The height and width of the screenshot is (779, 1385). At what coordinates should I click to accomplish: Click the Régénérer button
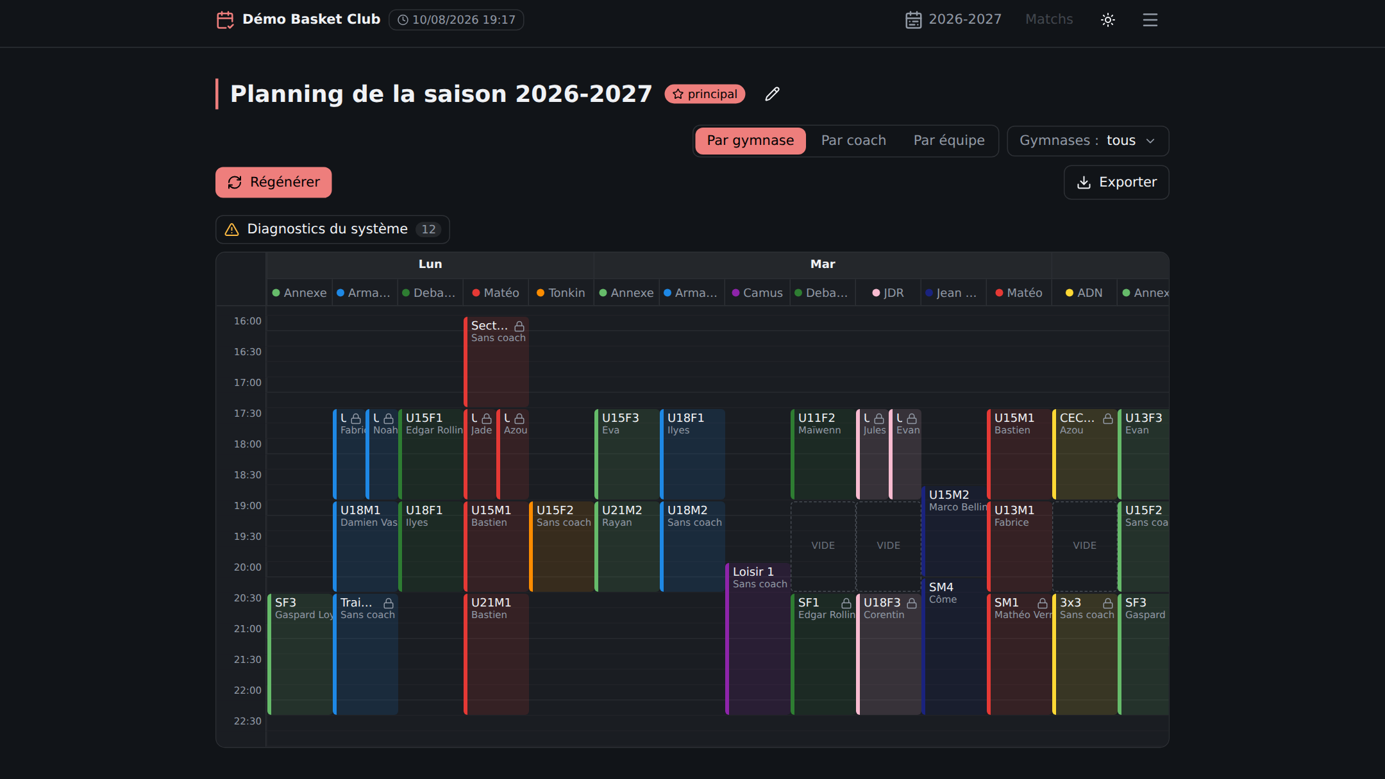coord(274,183)
